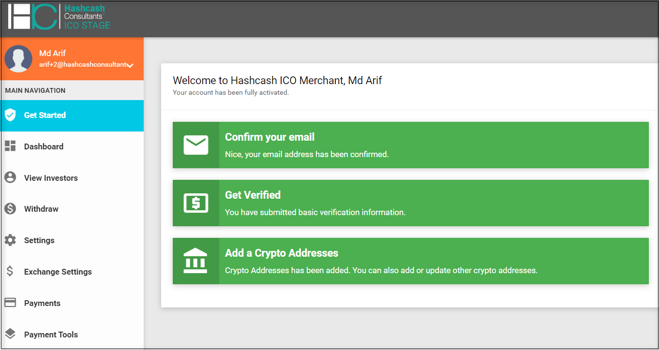Screen dimensions: 659x350
Task: Open View Investors page
Action: coord(72,178)
